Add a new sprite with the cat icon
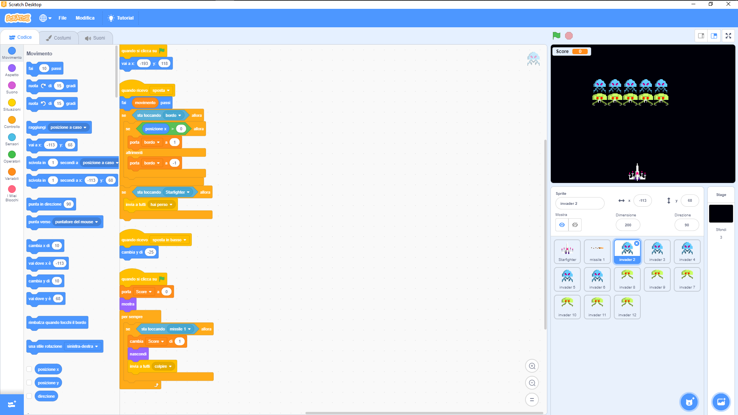 689,402
